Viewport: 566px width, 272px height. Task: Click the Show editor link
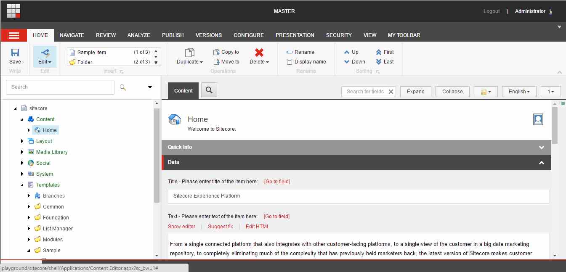point(182,227)
